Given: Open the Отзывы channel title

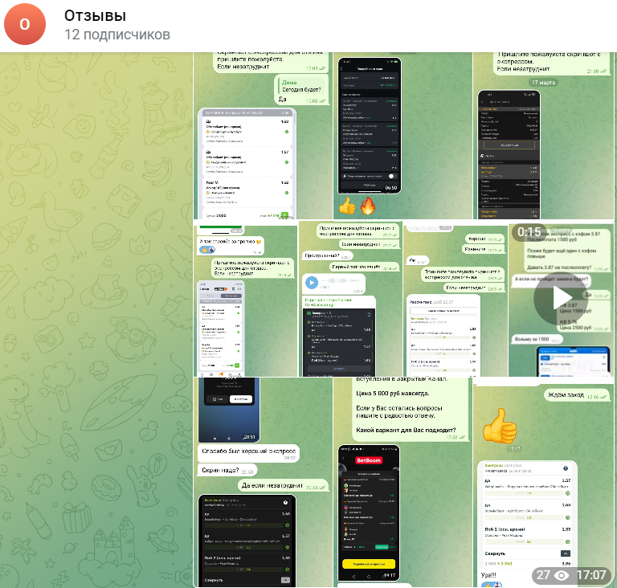Looking at the screenshot, I should click(x=95, y=15).
